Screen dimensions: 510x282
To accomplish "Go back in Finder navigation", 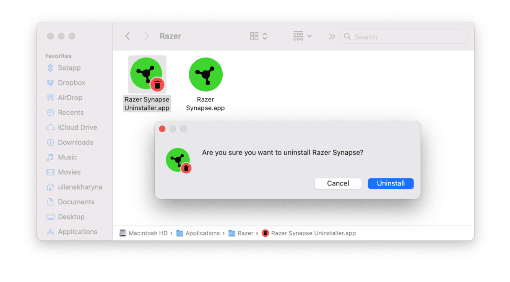I will 127,36.
